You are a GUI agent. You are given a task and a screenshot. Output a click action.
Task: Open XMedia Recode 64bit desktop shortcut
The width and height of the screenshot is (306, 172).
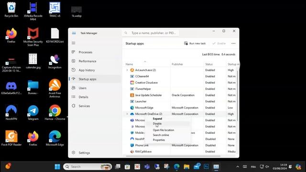(33, 11)
